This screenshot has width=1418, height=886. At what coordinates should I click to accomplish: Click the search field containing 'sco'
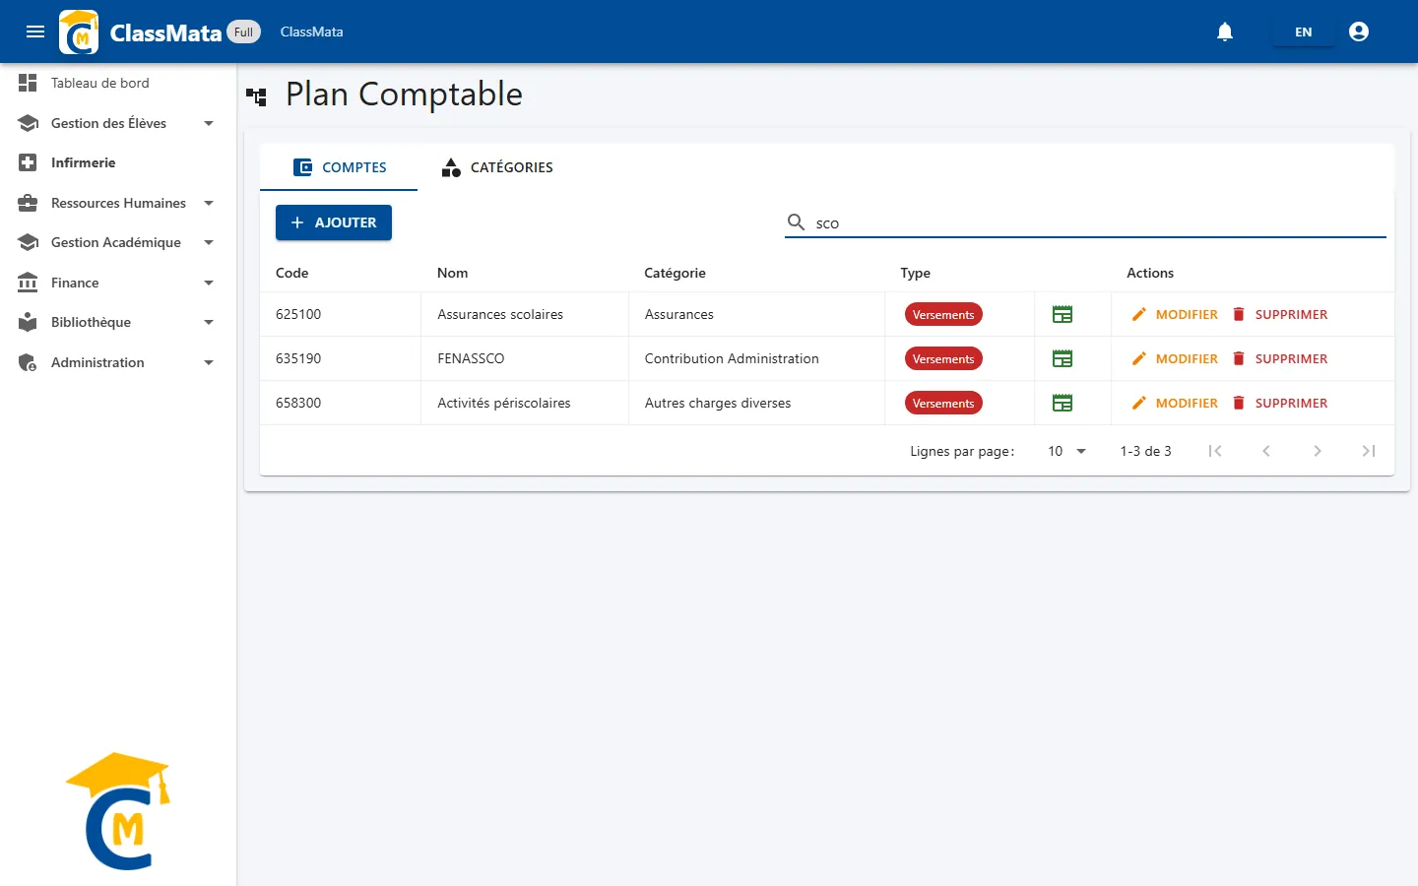[1085, 223]
